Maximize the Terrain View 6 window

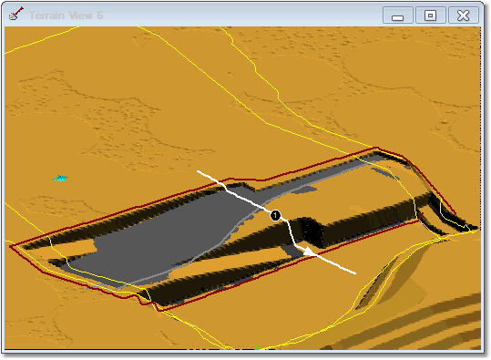click(x=431, y=15)
